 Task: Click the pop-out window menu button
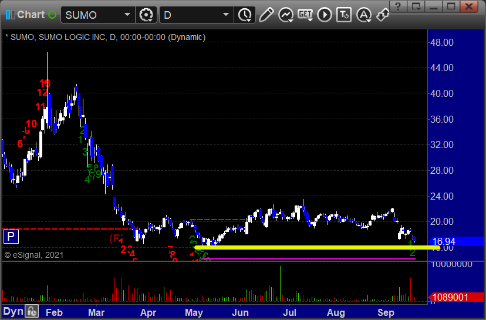416,6
